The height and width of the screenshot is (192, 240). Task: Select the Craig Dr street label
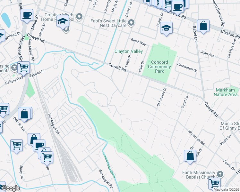pos(128,61)
